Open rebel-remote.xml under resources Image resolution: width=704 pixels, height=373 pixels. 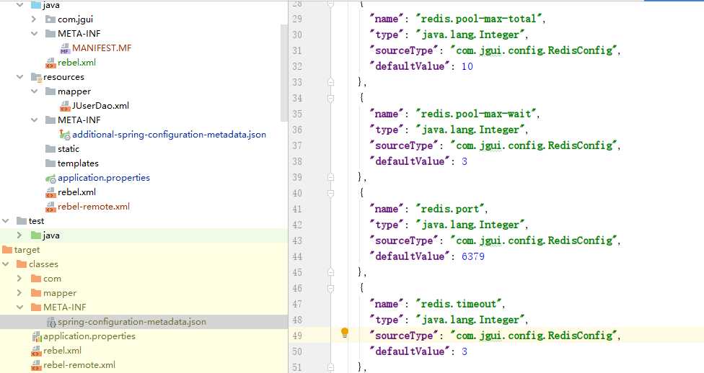(93, 207)
